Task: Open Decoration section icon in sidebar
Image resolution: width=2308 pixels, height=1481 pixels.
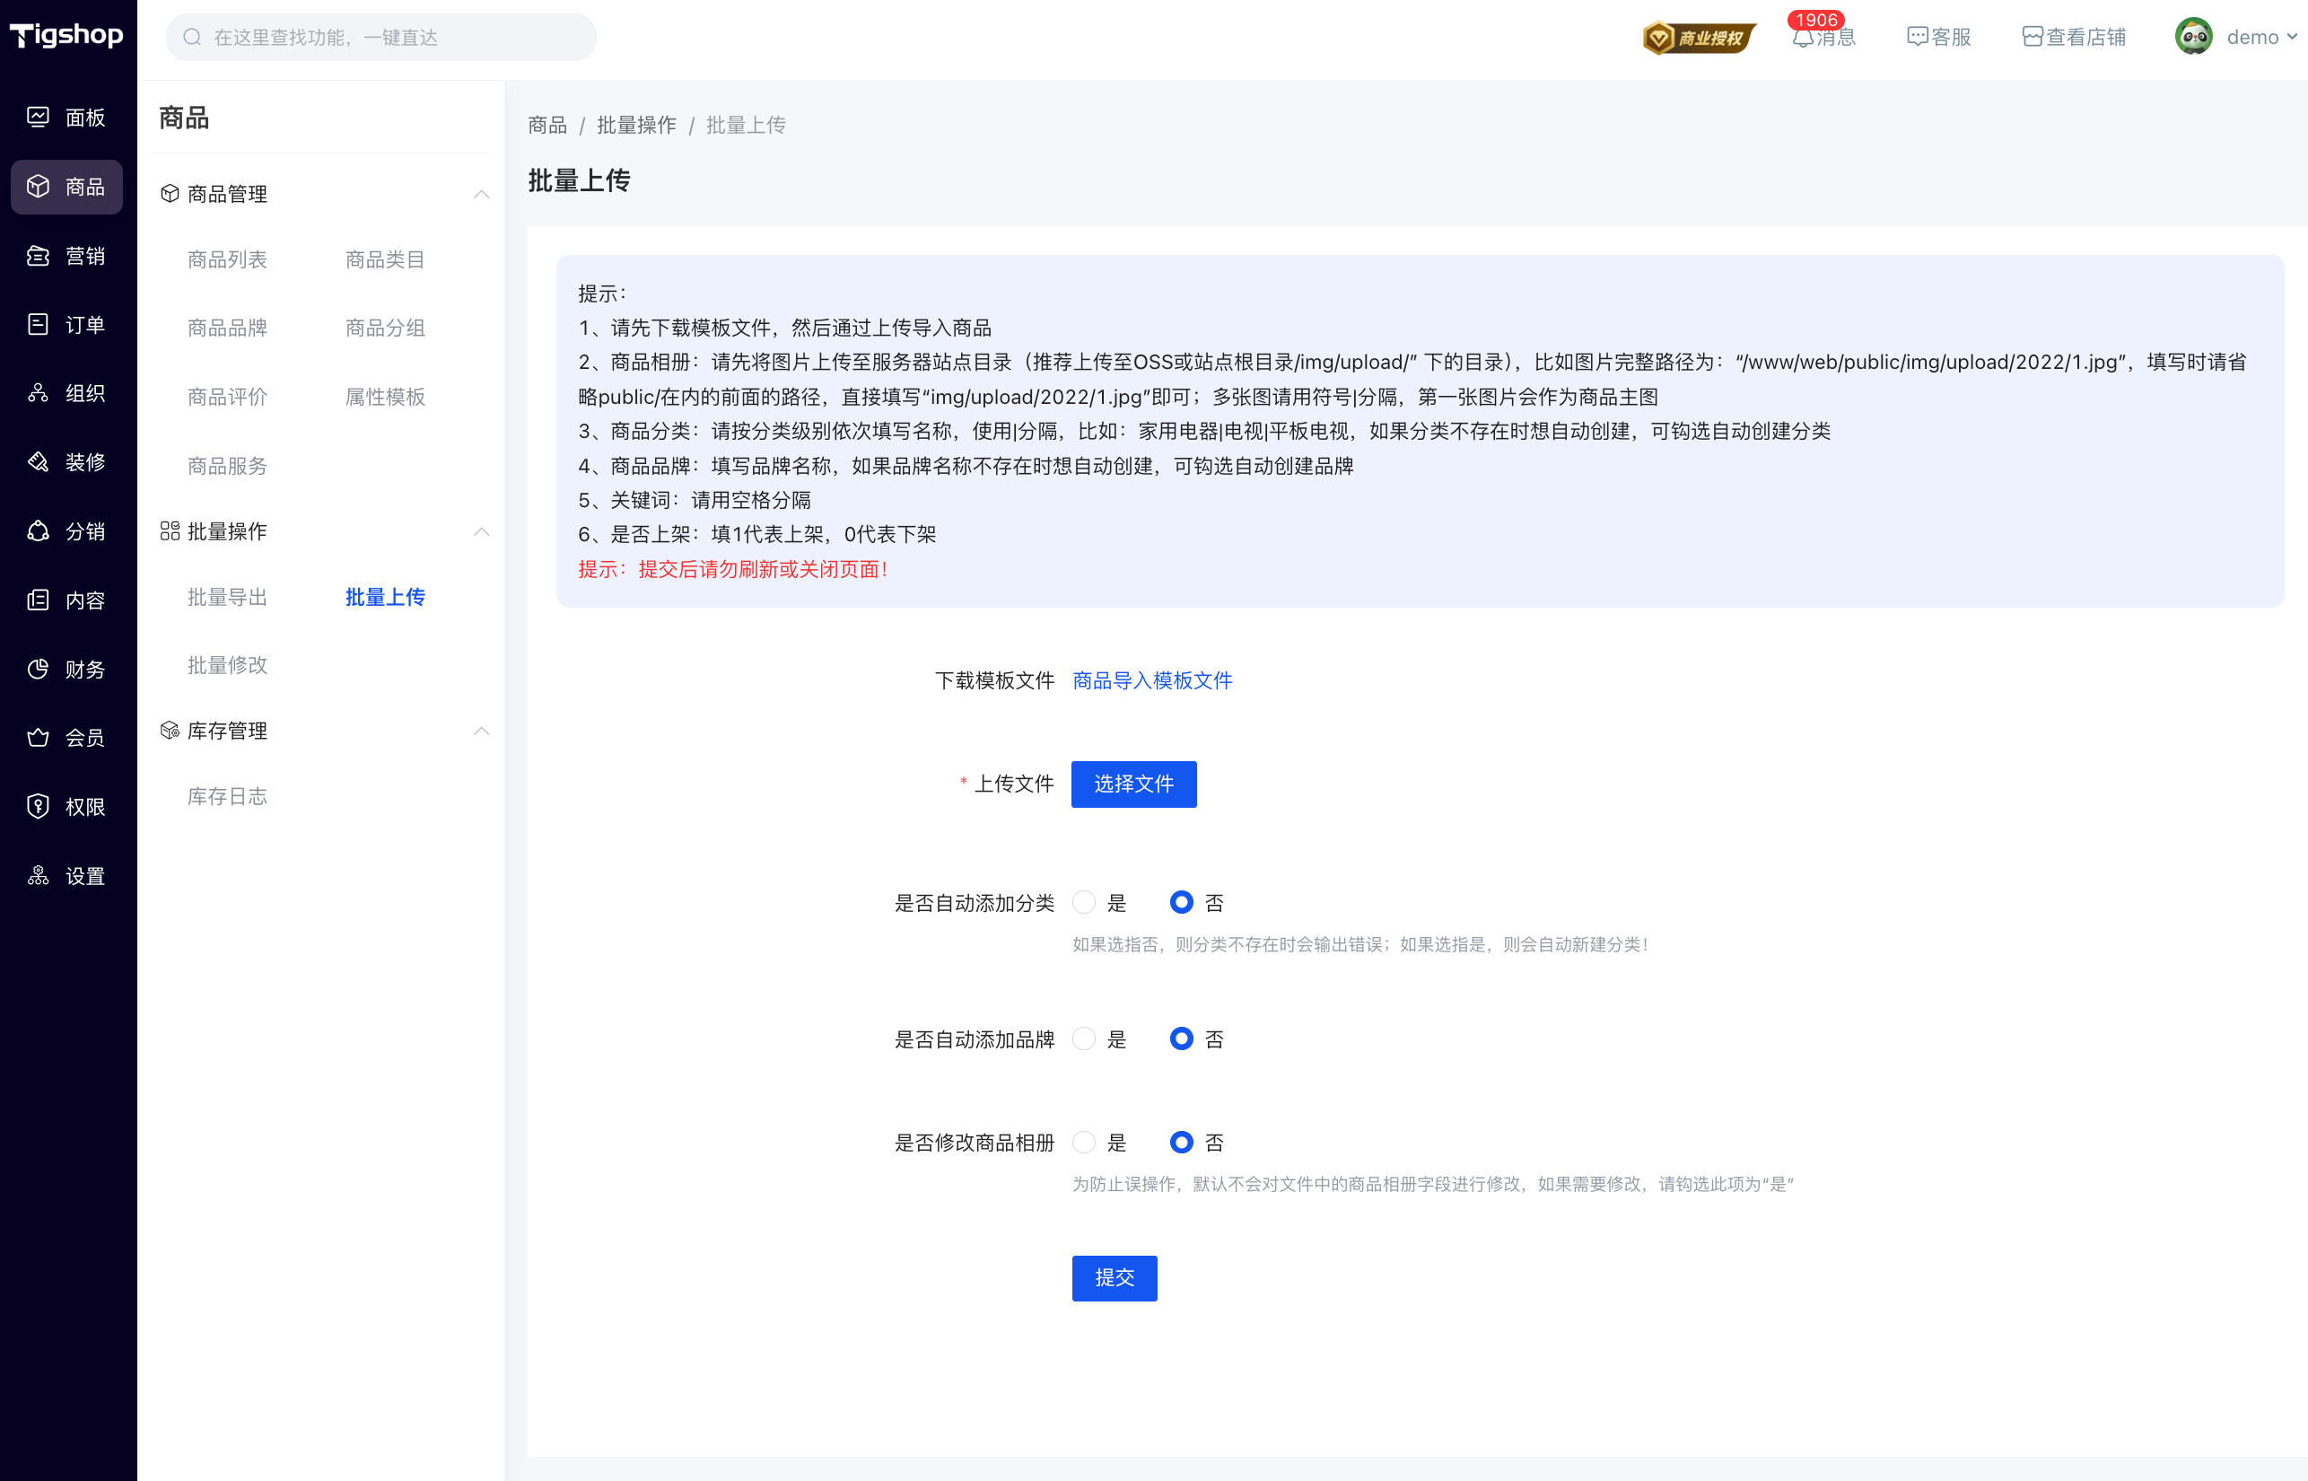Action: coord(39,462)
